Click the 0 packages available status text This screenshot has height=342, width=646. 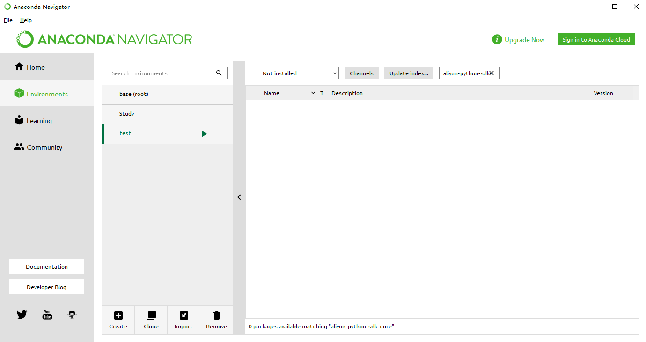321,327
